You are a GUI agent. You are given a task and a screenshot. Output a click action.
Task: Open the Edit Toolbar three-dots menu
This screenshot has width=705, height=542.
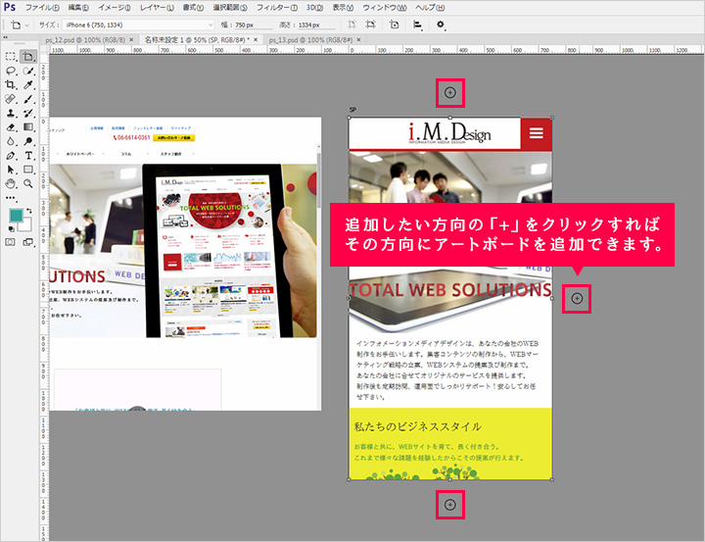(x=11, y=198)
